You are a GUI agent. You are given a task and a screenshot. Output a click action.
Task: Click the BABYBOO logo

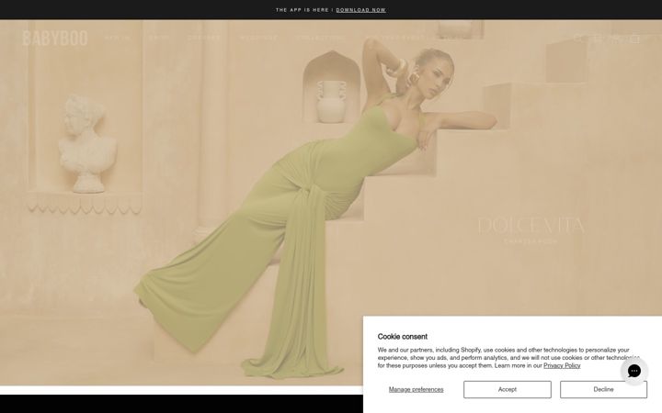pos(55,39)
